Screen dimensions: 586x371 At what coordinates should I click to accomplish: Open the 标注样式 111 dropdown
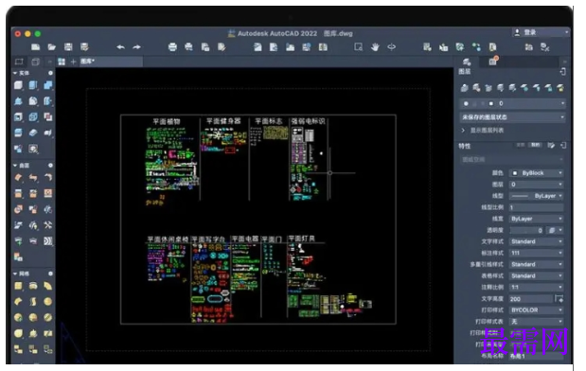536,253
